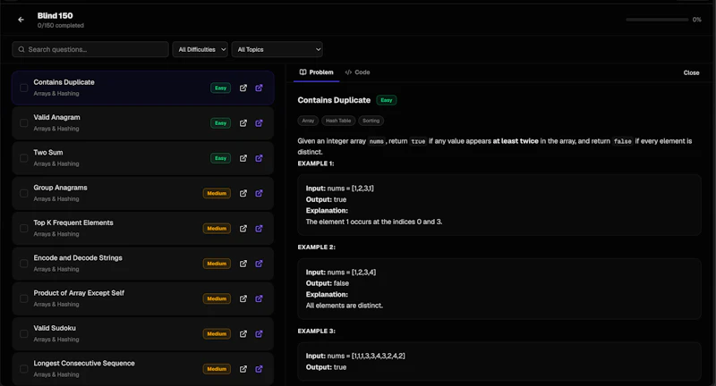The width and height of the screenshot is (716, 386).
Task: Click purple link icon for Top K Frequent Elements
Action: (x=259, y=229)
